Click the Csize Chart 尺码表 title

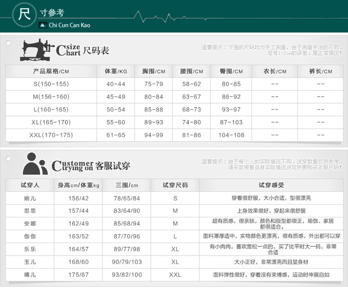pyautogui.click(x=83, y=50)
